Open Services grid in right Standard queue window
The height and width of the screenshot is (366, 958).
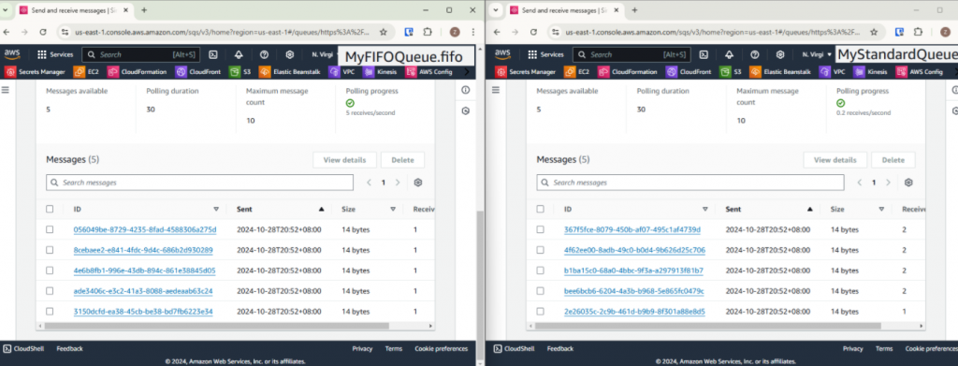click(x=545, y=54)
